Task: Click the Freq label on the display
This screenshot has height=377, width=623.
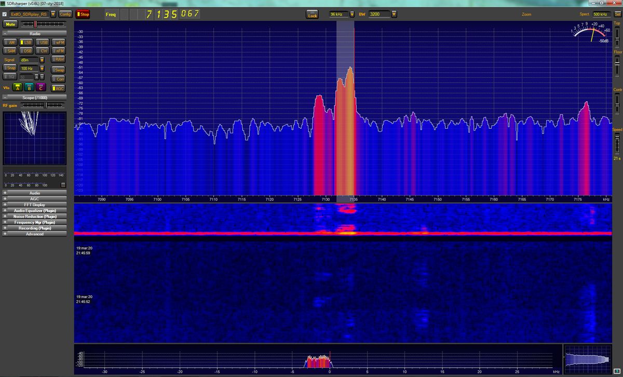Action: point(111,15)
